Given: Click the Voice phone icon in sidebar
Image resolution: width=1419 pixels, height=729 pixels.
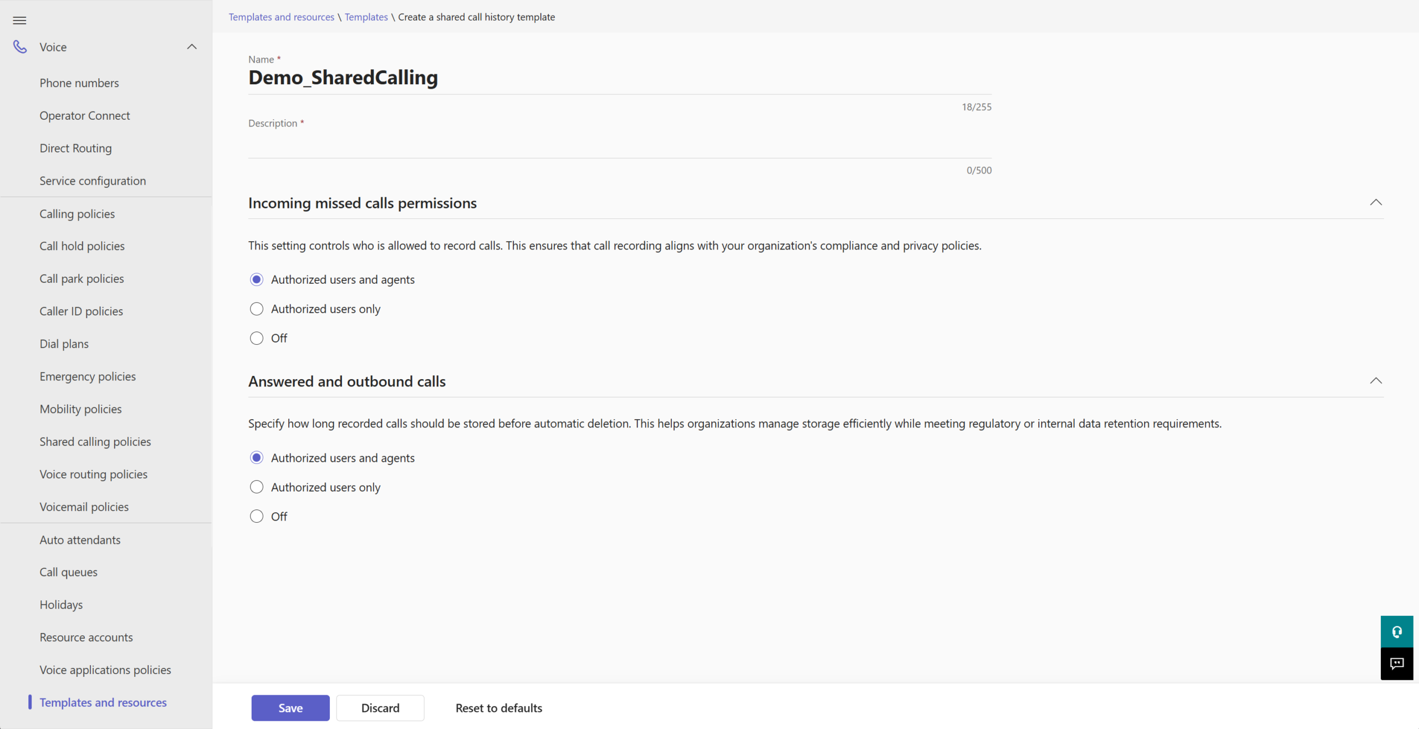Looking at the screenshot, I should (20, 47).
